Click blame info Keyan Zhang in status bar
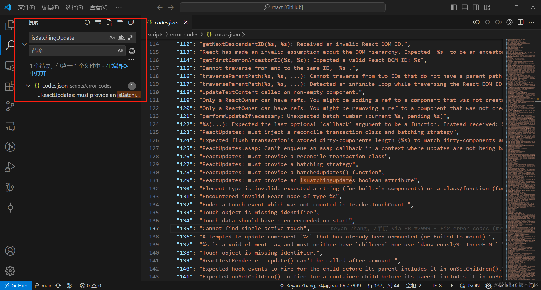 coord(320,285)
